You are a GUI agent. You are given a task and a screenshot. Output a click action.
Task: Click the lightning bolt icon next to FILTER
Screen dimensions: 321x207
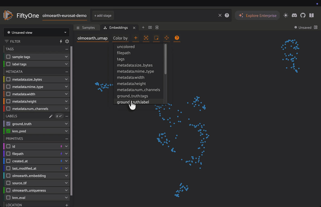tap(61, 41)
